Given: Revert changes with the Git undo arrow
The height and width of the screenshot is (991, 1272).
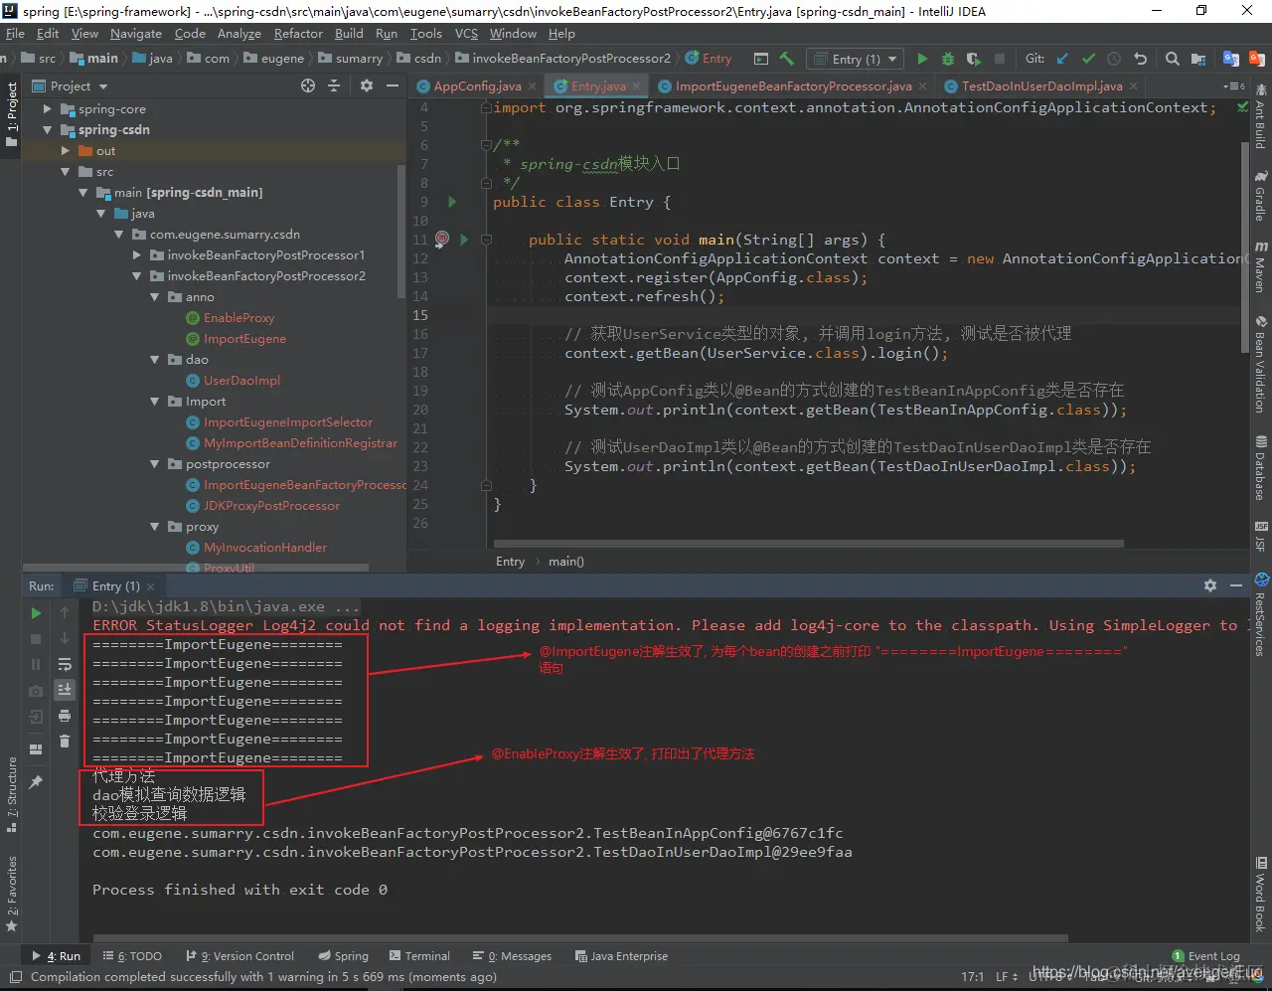Looking at the screenshot, I should click(1140, 59).
